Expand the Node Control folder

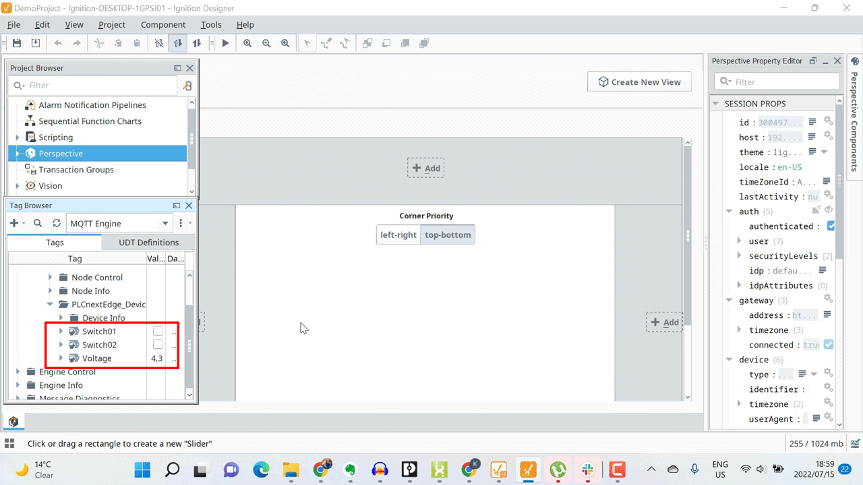click(50, 278)
